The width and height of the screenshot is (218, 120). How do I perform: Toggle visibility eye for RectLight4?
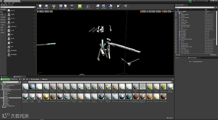176,36
